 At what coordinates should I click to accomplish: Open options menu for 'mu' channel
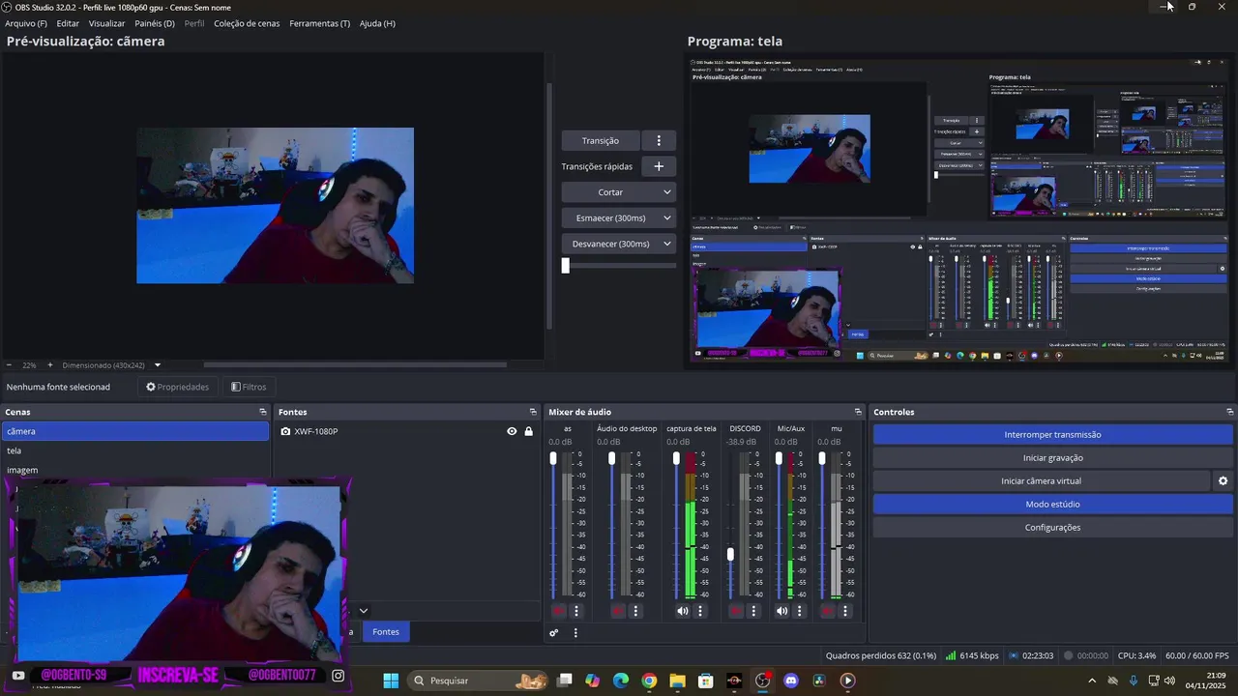click(x=844, y=611)
